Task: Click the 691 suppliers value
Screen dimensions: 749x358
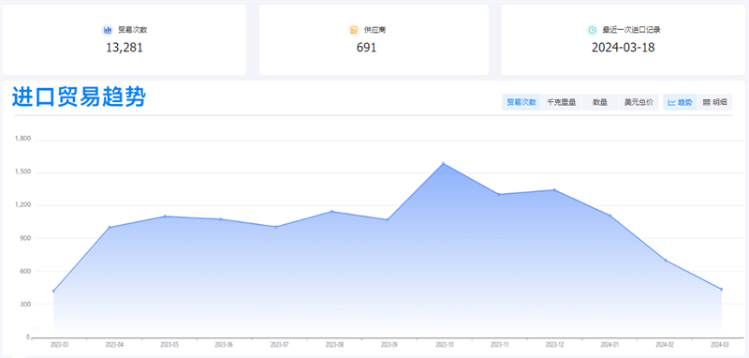Action: [x=366, y=48]
